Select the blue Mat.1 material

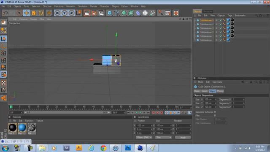pos(22,129)
